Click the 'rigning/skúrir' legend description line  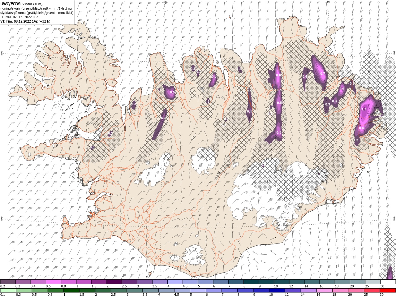coord(36,8)
